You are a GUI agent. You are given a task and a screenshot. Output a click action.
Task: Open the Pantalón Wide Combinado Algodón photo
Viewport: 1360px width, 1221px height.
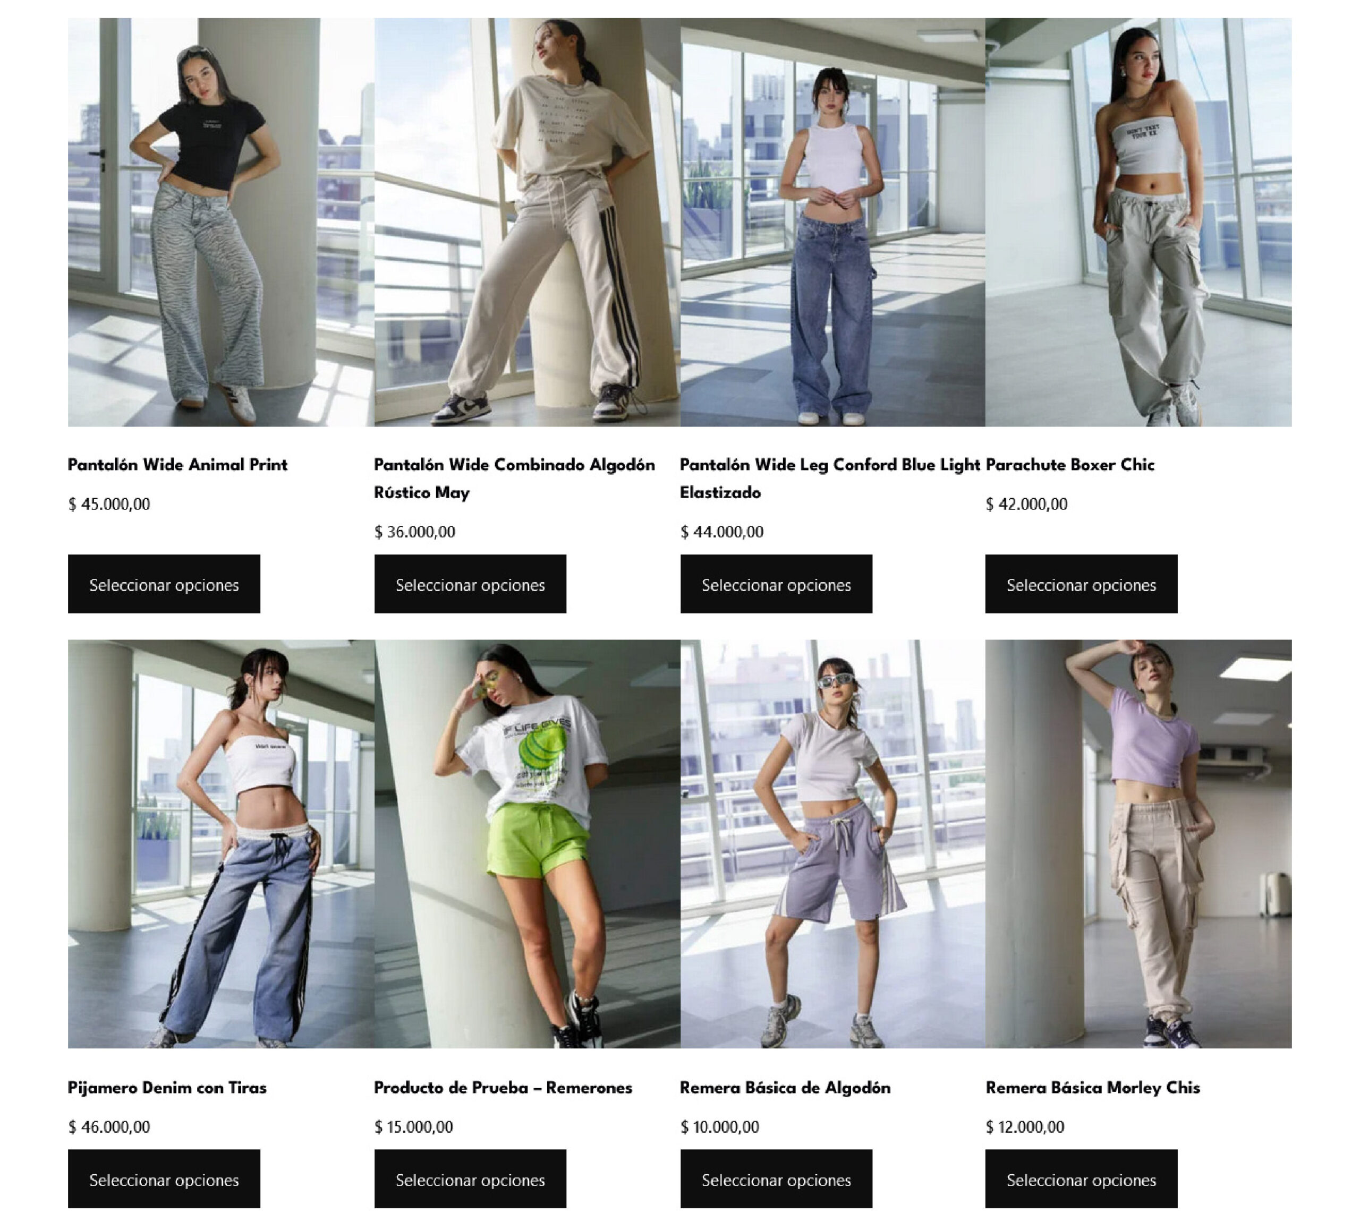526,222
